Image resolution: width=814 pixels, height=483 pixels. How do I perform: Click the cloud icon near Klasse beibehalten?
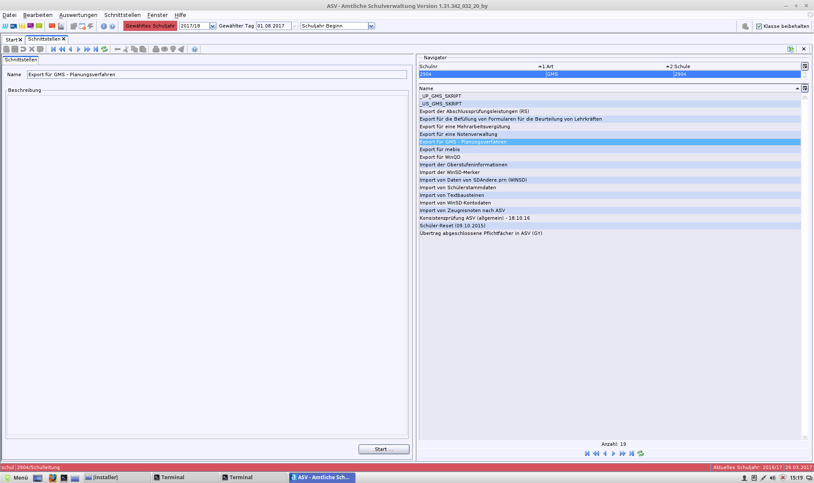[x=745, y=26]
